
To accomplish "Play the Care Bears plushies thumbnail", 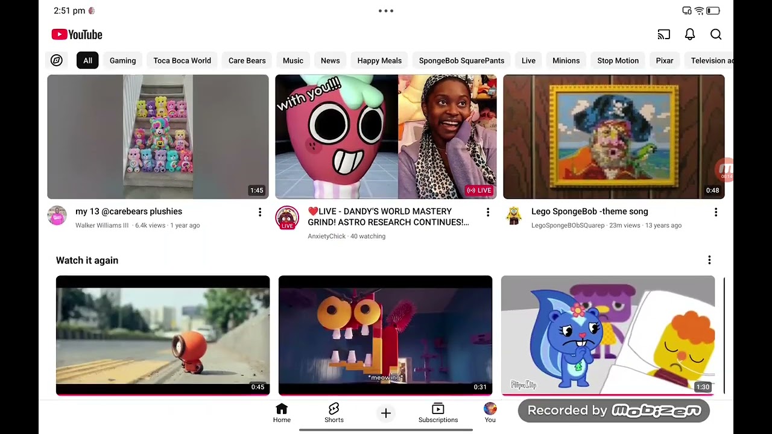I will (158, 137).
